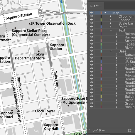
Task: Toggle visibility of the Legend layer
Action: click(92, 20)
